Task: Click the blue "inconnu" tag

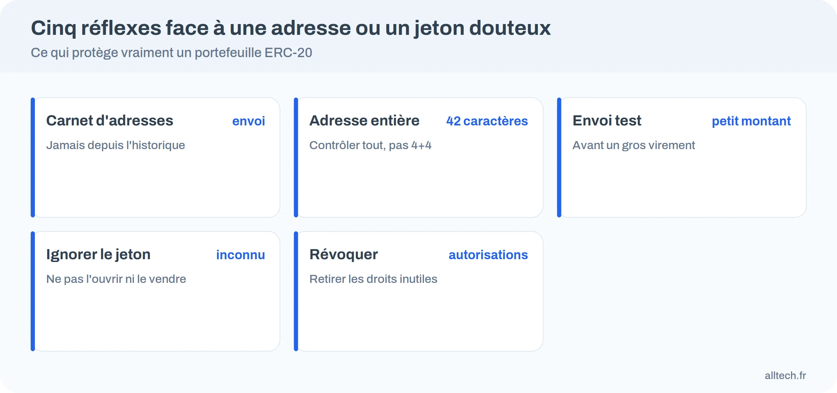Action: pyautogui.click(x=241, y=255)
